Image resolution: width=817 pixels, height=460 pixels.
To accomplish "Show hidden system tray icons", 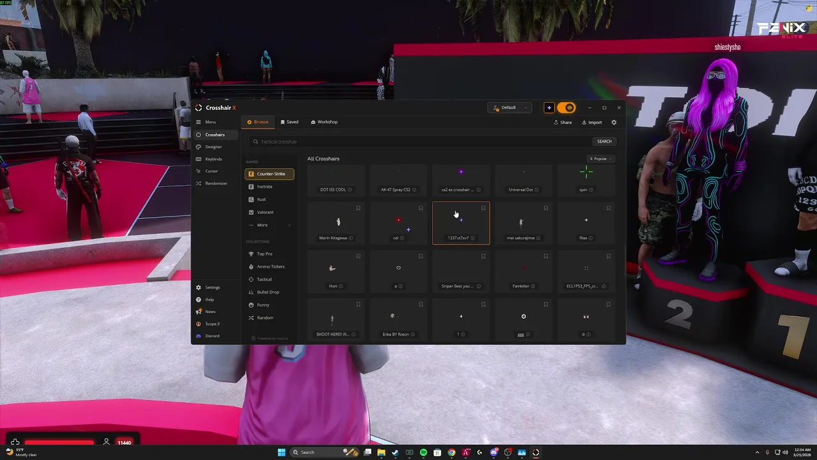I will (x=758, y=452).
